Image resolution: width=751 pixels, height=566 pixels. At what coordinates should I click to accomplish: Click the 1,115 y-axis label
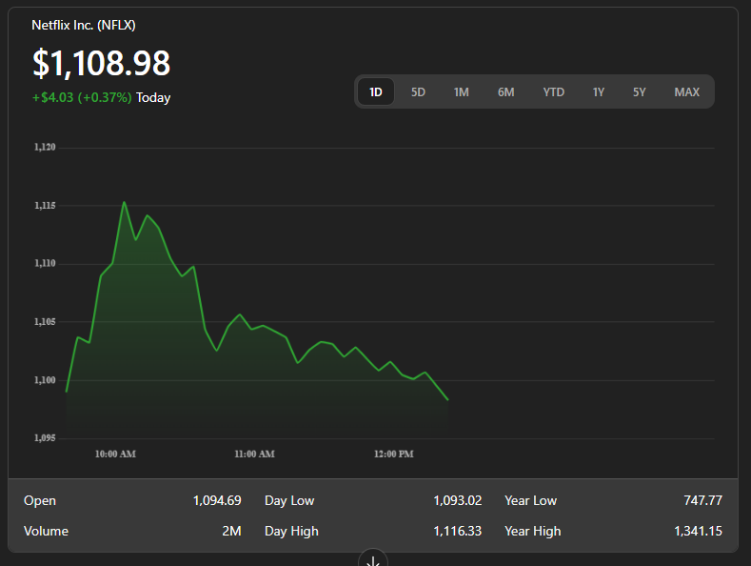[45, 206]
